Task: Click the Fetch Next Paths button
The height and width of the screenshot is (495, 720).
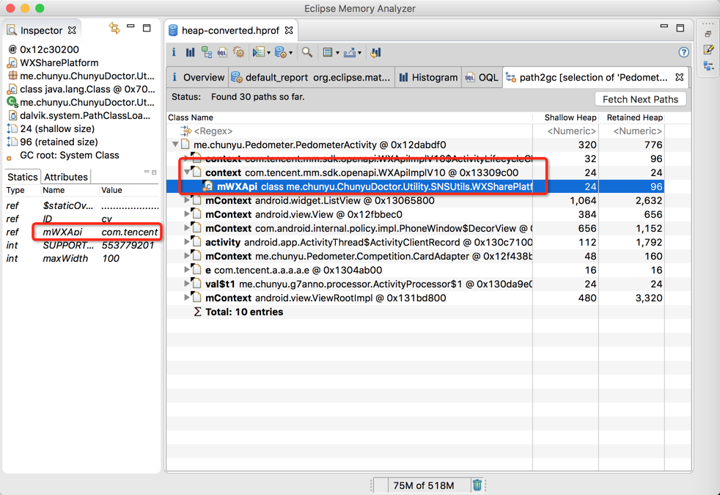Action: [x=640, y=99]
